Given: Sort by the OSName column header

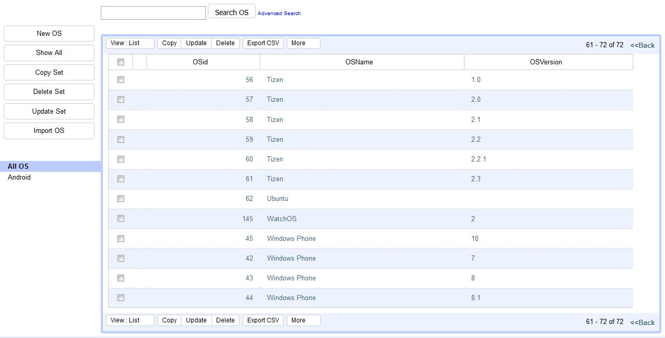Looking at the screenshot, I should [x=362, y=62].
